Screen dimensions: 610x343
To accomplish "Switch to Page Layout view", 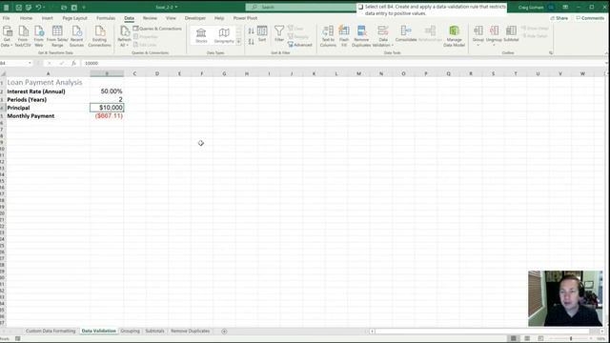I will pyautogui.click(x=527, y=339).
